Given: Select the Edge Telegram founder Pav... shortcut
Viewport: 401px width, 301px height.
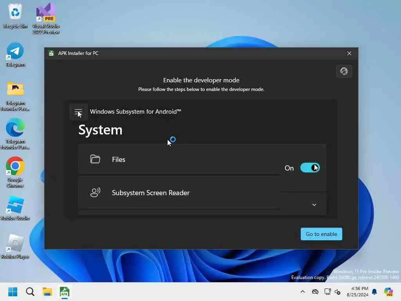Looking at the screenshot, I should (x=15, y=134).
